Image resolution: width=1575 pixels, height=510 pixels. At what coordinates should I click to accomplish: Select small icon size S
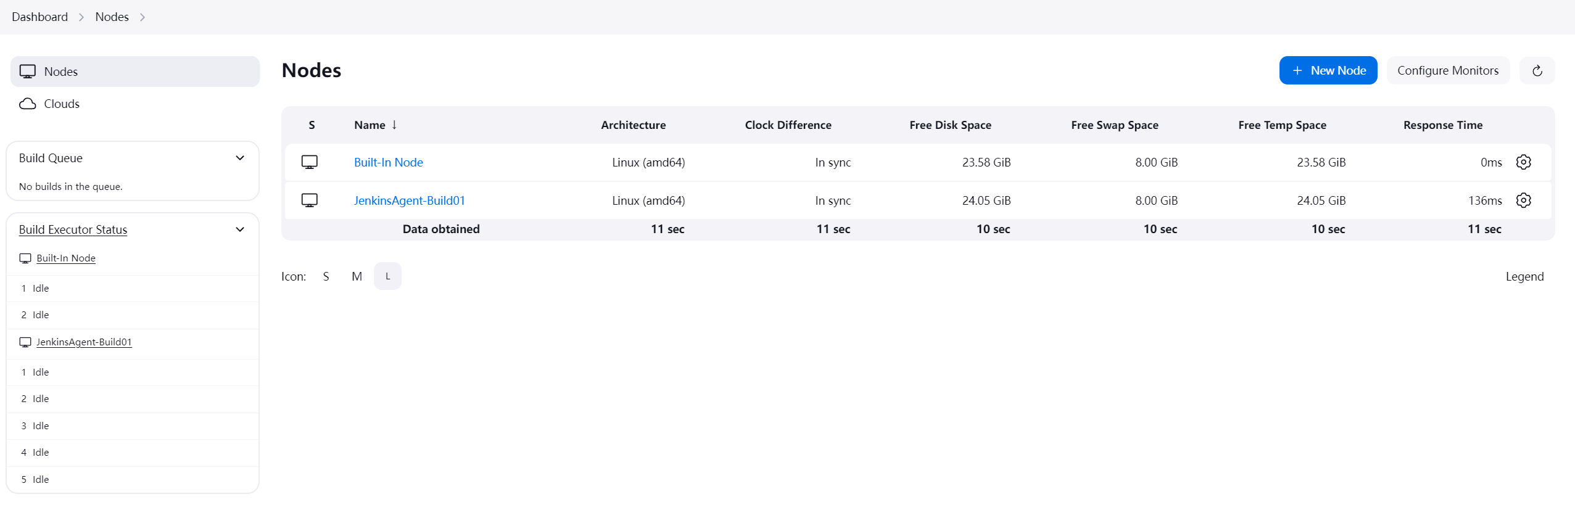pos(326,276)
